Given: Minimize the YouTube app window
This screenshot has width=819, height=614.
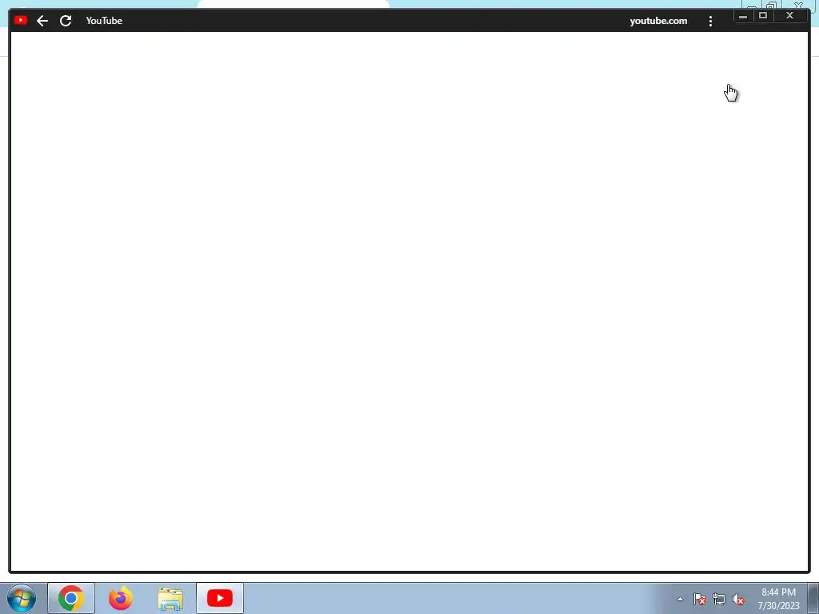Looking at the screenshot, I should [x=743, y=16].
